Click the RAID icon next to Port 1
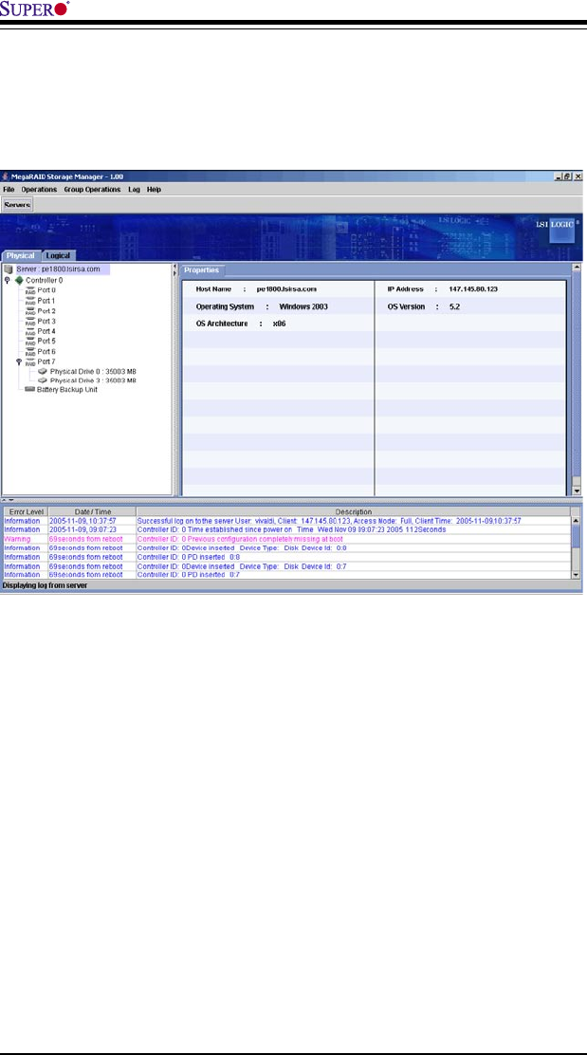 (29, 301)
